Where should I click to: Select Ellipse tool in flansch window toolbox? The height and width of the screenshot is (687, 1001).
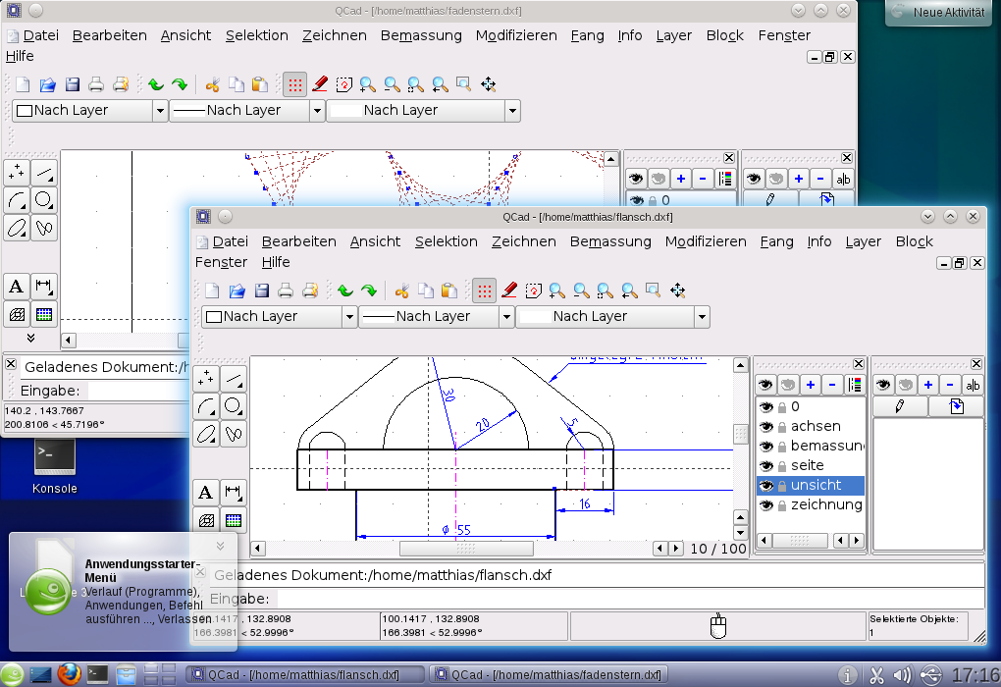[x=206, y=434]
